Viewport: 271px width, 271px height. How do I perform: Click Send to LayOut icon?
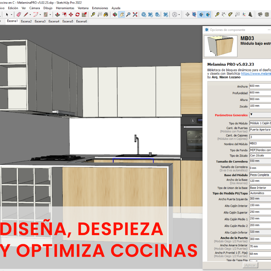157,15
